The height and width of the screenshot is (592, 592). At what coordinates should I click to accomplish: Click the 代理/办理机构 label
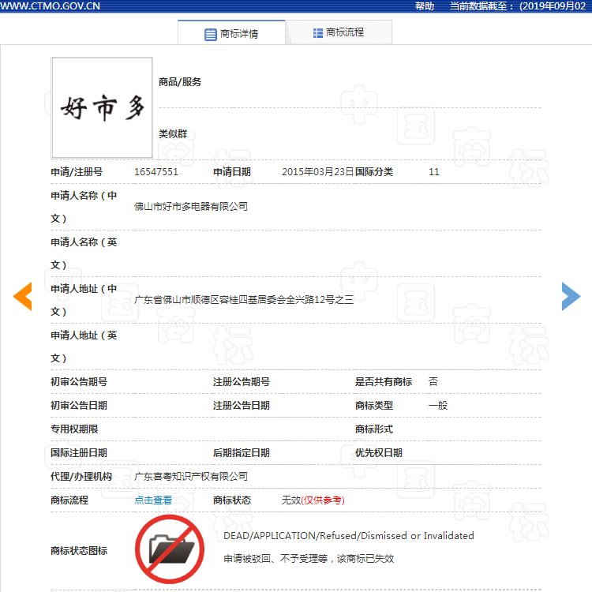tap(81, 477)
